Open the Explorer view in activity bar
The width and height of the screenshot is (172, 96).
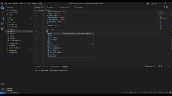[2, 8]
